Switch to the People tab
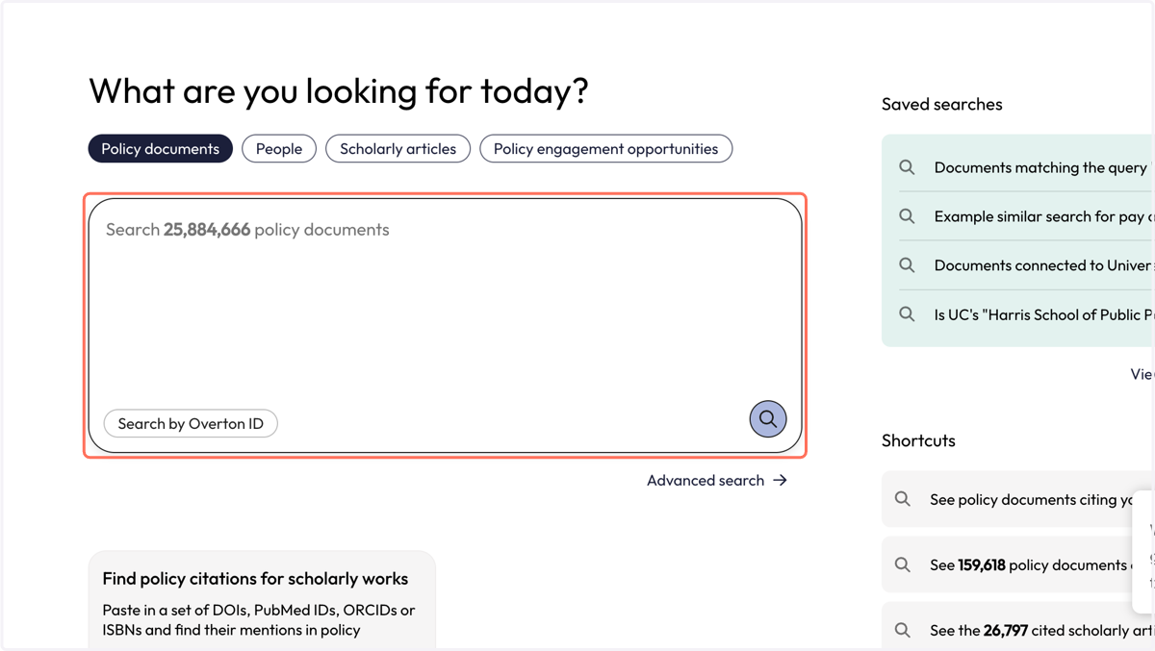This screenshot has height=651, width=1155. tap(279, 149)
